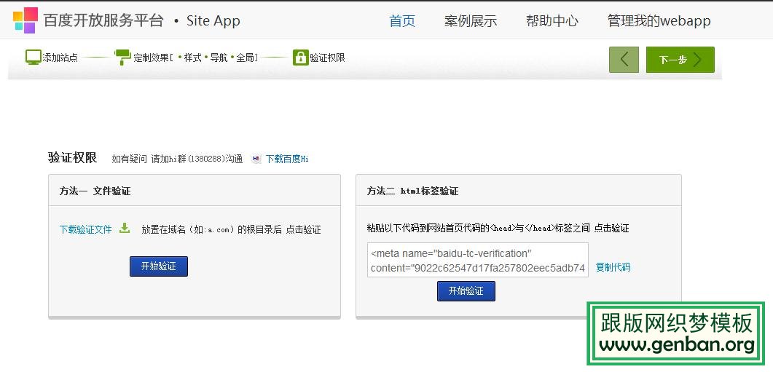Click the 下载验证文件 link
The width and height of the screenshot is (773, 372).
86,229
